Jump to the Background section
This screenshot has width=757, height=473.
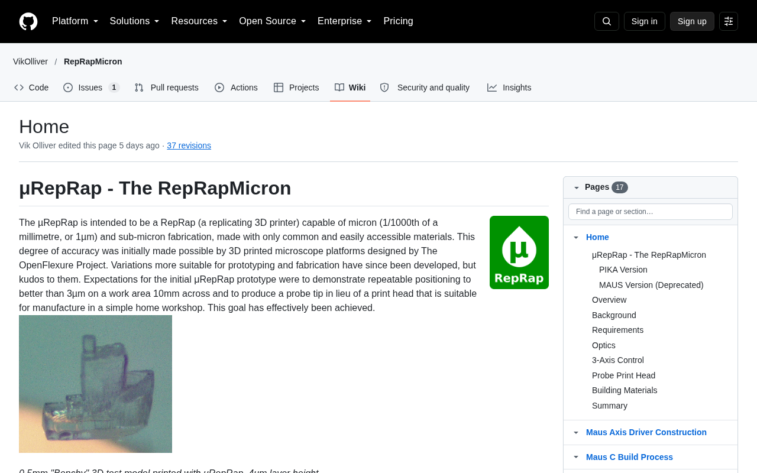(614, 315)
